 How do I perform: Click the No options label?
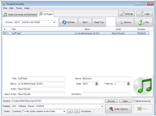tap(86, 111)
